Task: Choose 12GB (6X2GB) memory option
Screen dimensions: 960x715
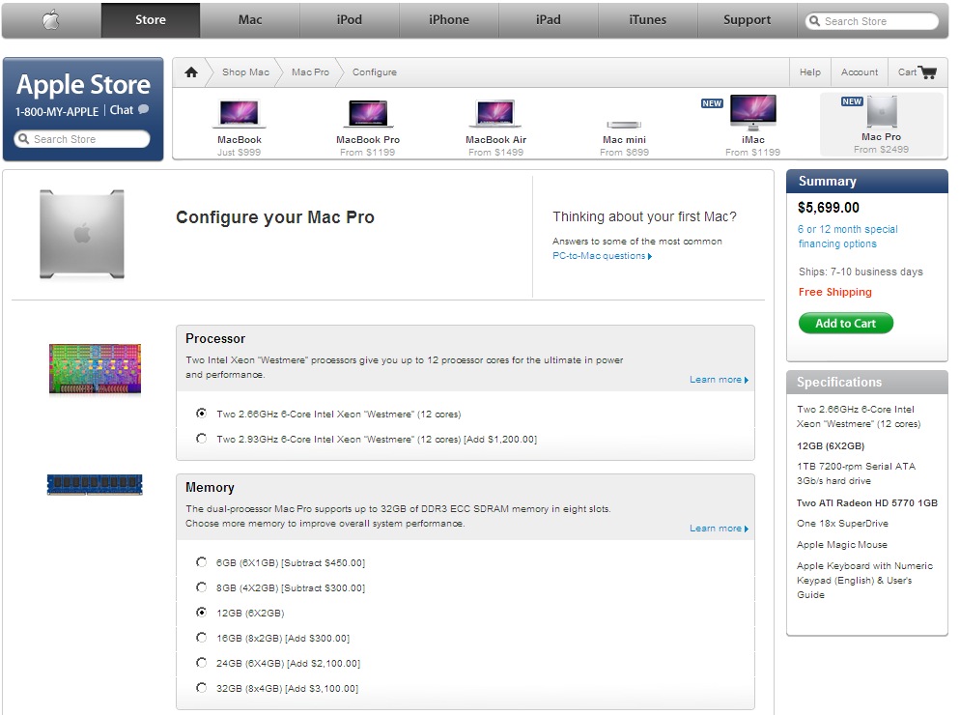Action: [x=202, y=612]
